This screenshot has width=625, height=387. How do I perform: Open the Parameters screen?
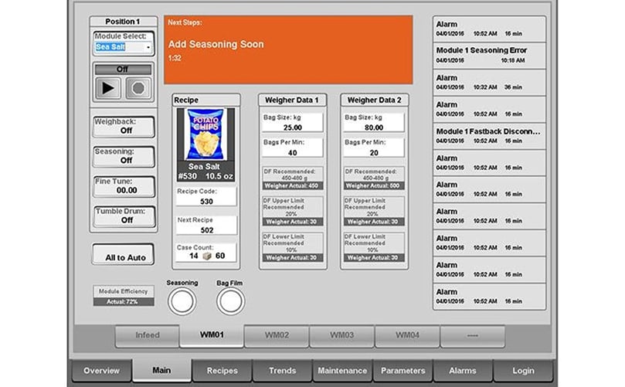coord(403,371)
